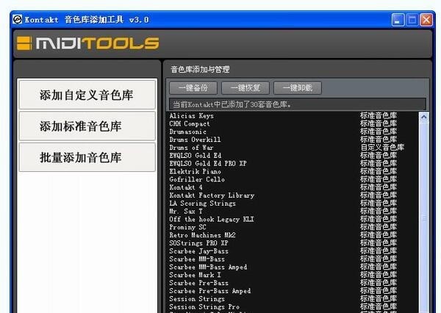Select the Scarbee Jay-Bass row
The image size is (441, 313).
[x=293, y=251]
